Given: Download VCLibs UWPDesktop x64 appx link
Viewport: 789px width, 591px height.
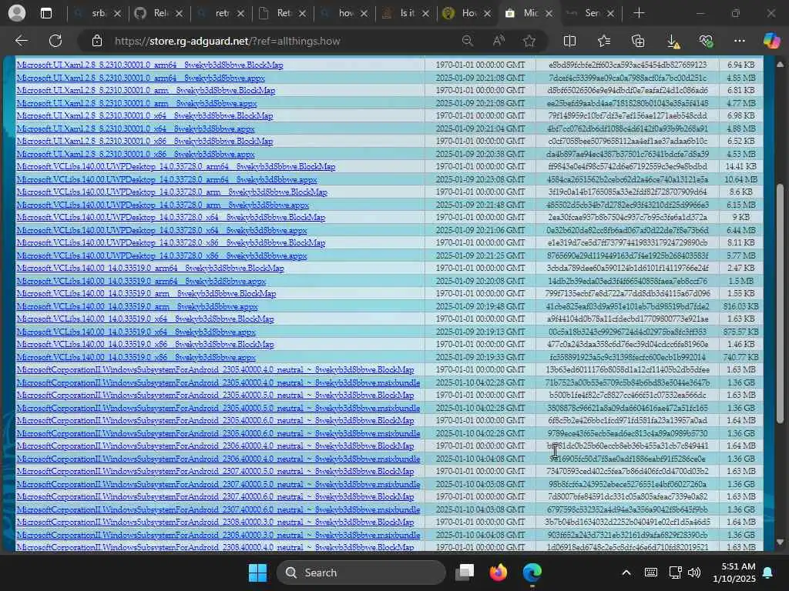Looking at the screenshot, I should [x=162, y=230].
